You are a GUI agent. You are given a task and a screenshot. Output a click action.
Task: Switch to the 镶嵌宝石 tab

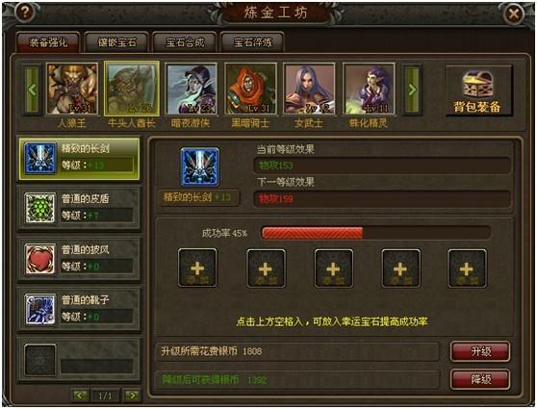(116, 42)
